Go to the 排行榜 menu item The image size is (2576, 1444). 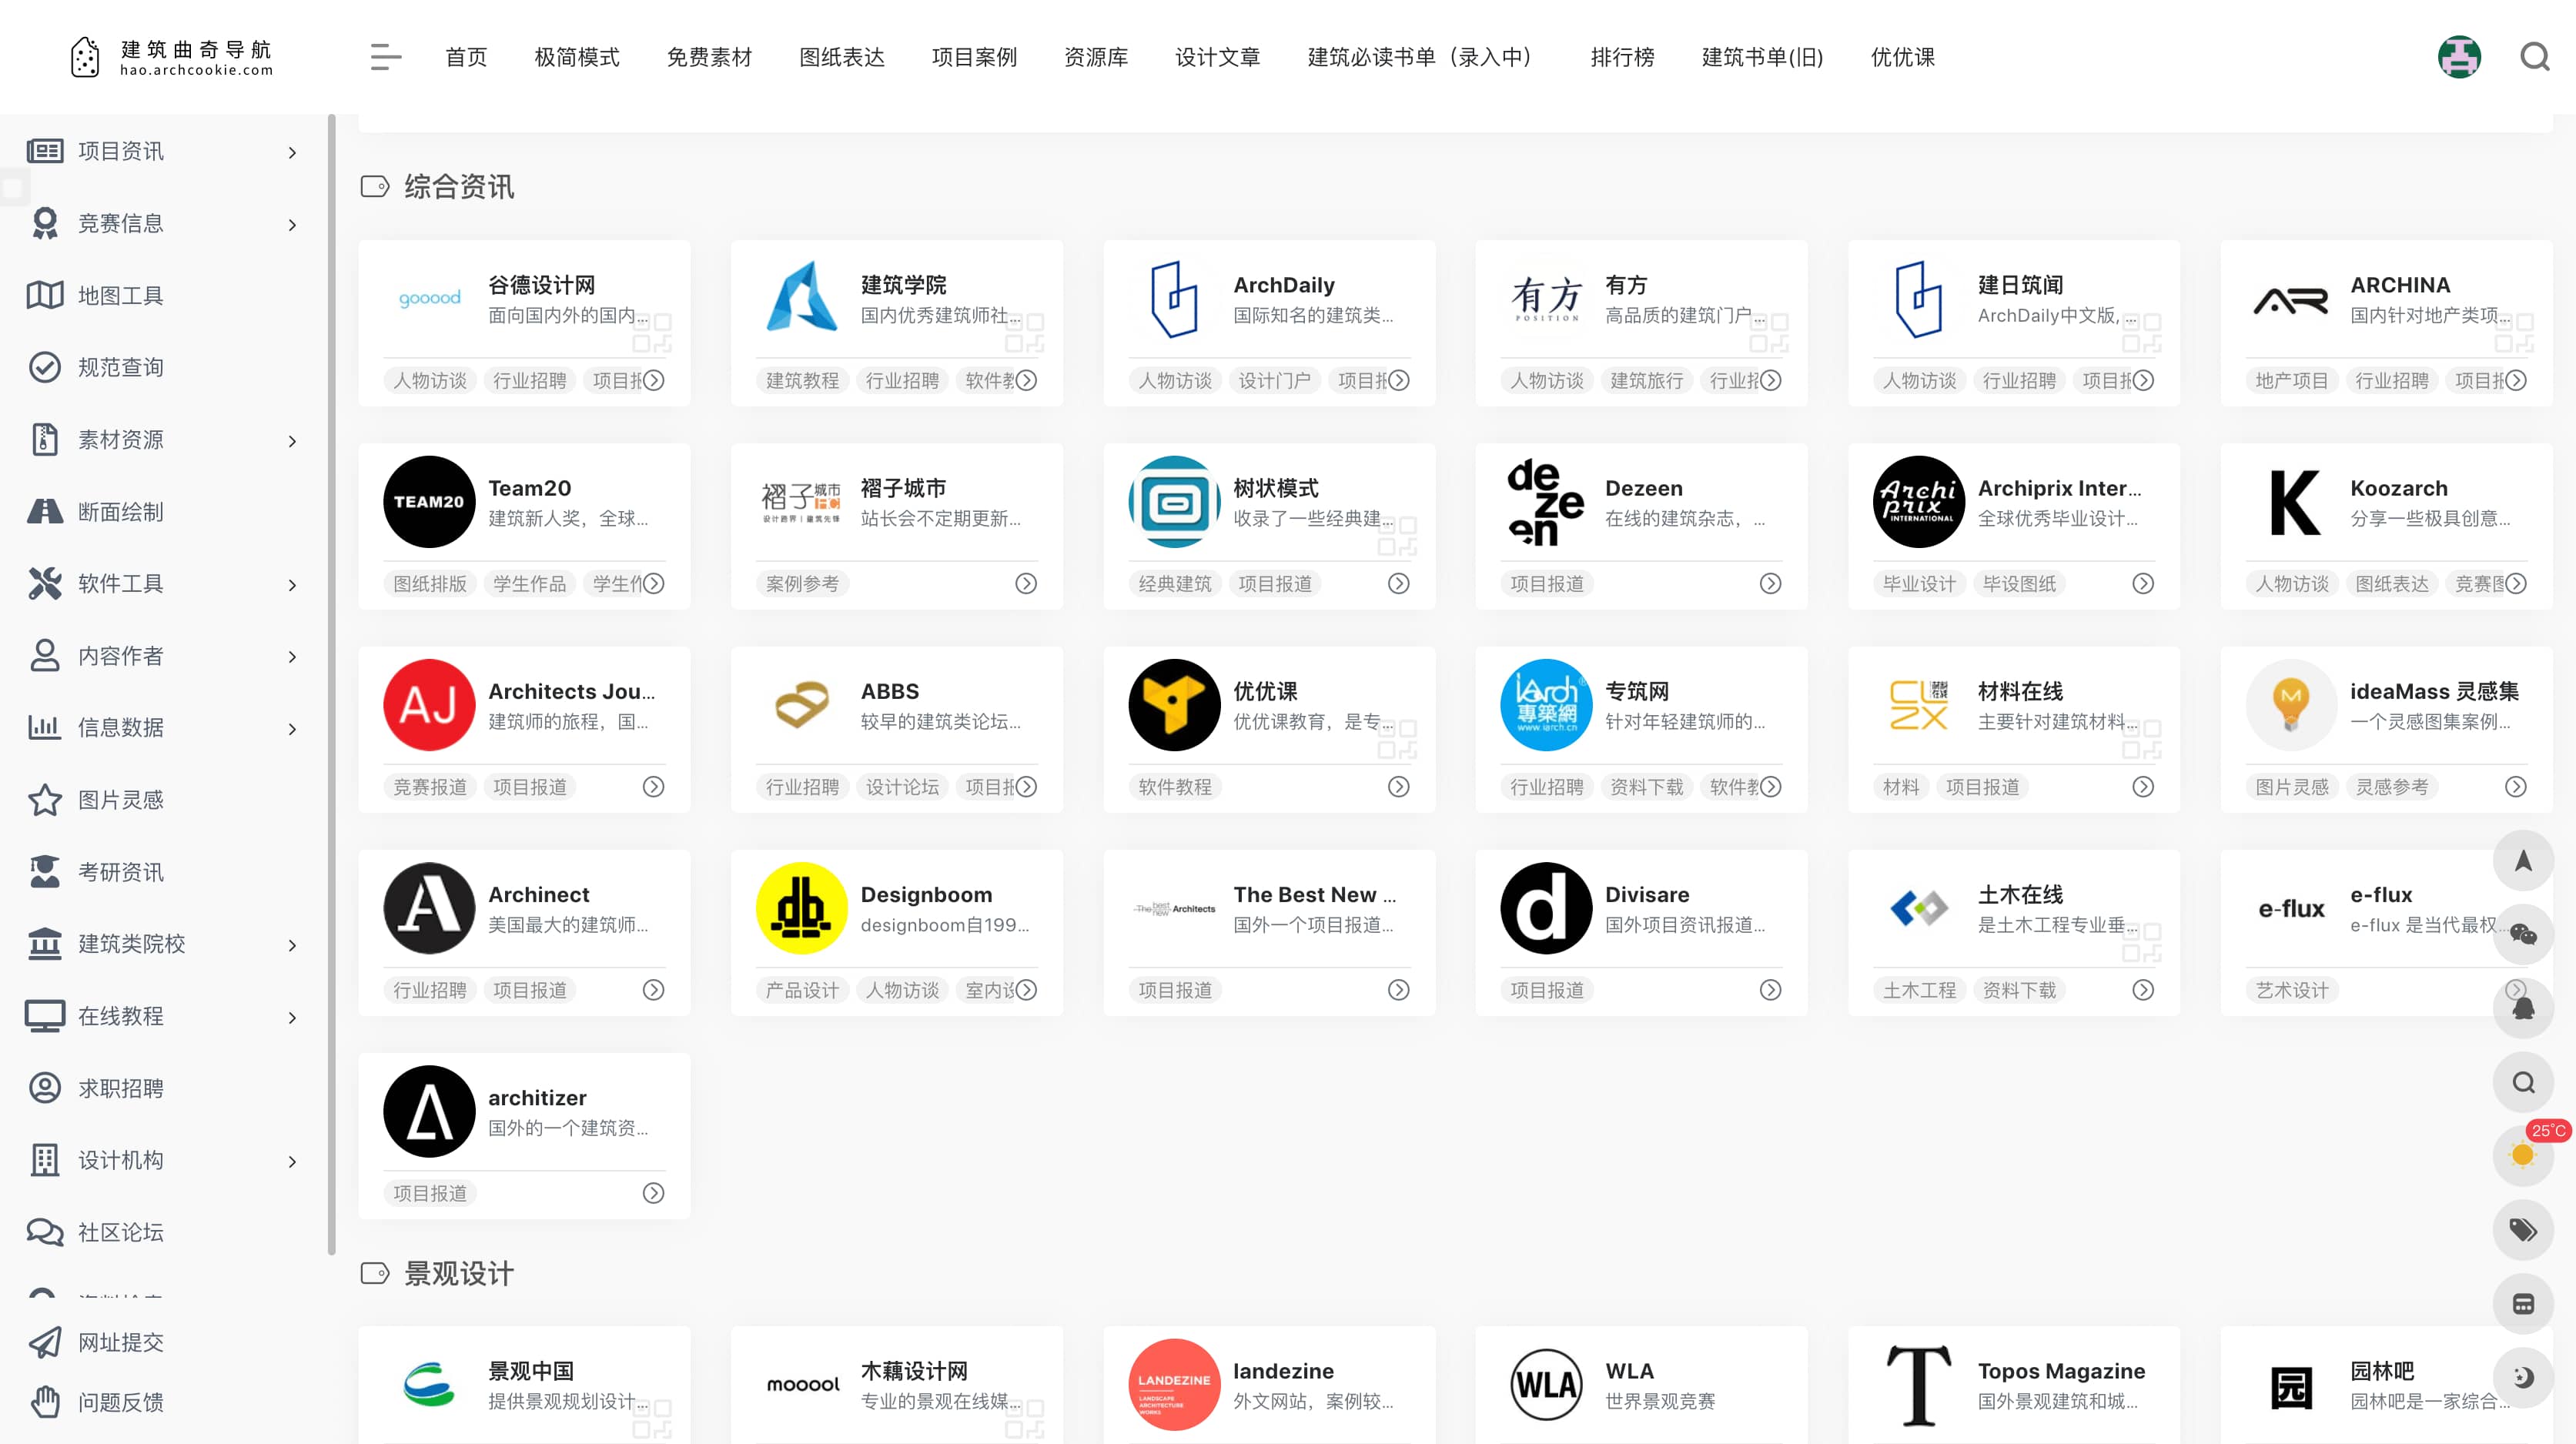pyautogui.click(x=1622, y=57)
